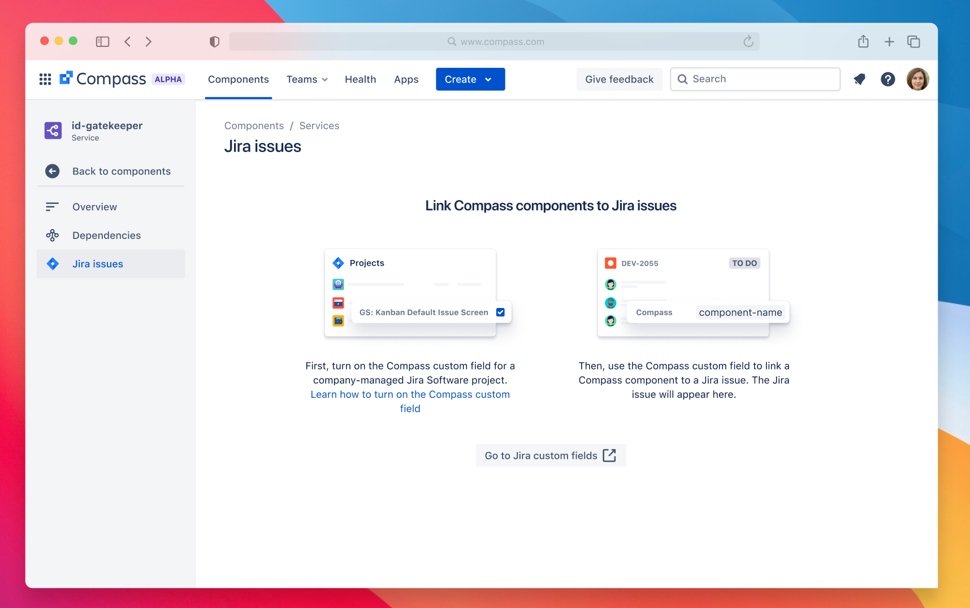Screen dimensions: 970x608
Task: Open the user profile avatar
Action: (918, 79)
